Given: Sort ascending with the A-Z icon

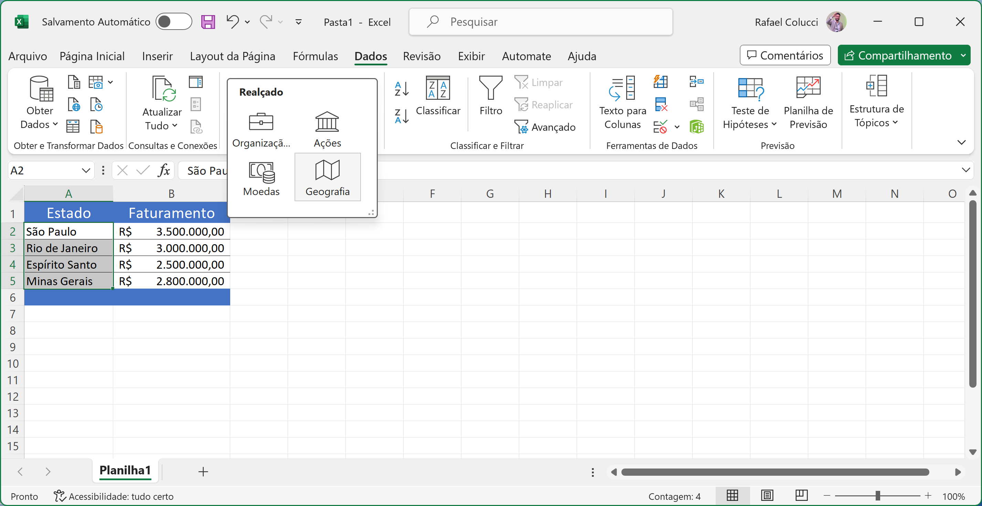Looking at the screenshot, I should pyautogui.click(x=401, y=88).
